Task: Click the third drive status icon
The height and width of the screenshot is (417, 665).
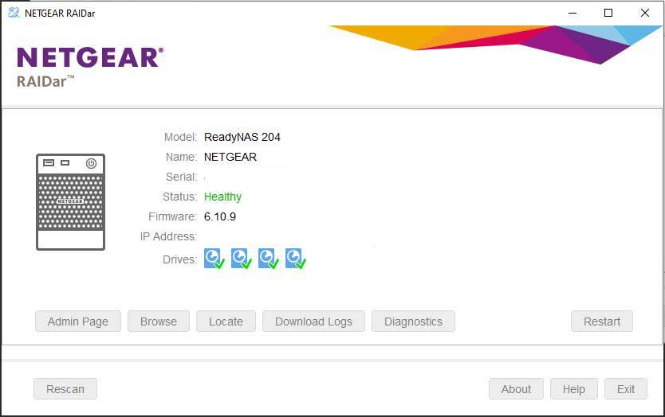Action: pyautogui.click(x=269, y=259)
